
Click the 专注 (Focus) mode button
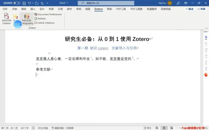point(148,128)
